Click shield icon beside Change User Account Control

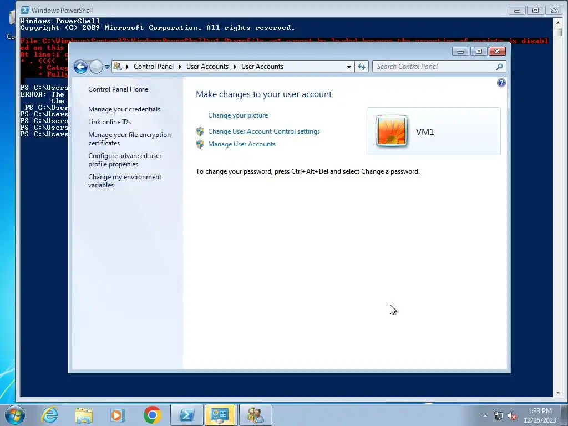(200, 131)
